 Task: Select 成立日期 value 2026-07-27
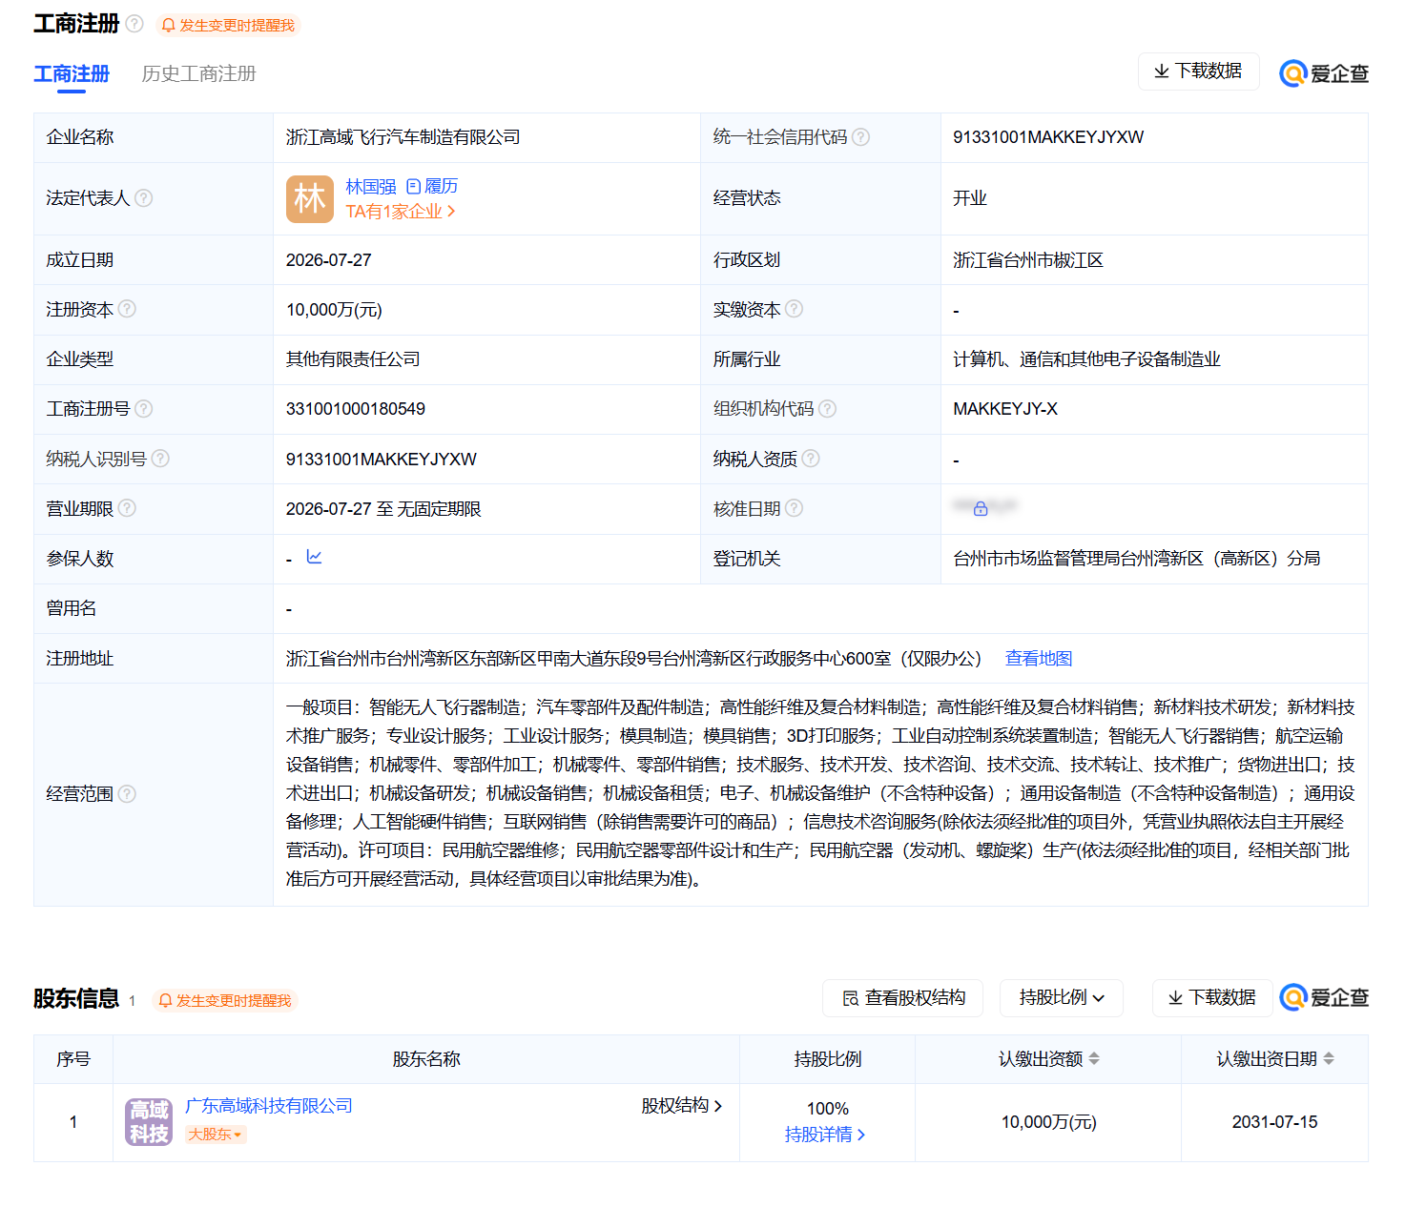[329, 260]
